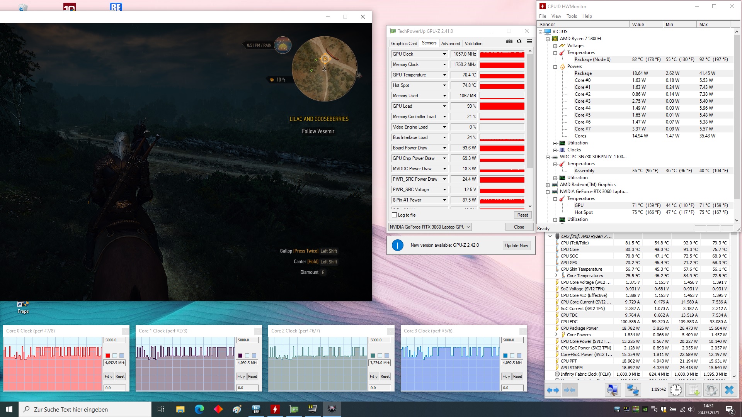This screenshot has width=742, height=417.
Task: Click HWiNFO settings gear icon
Action: point(711,390)
